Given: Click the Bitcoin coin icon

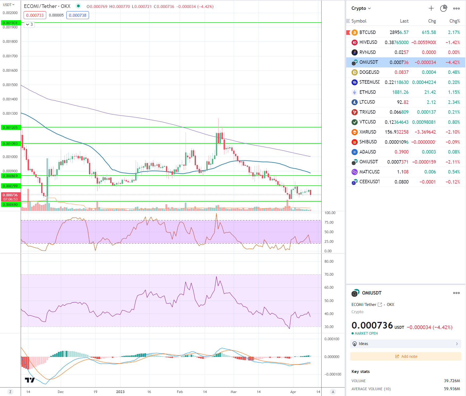Looking at the screenshot, I should point(354,32).
